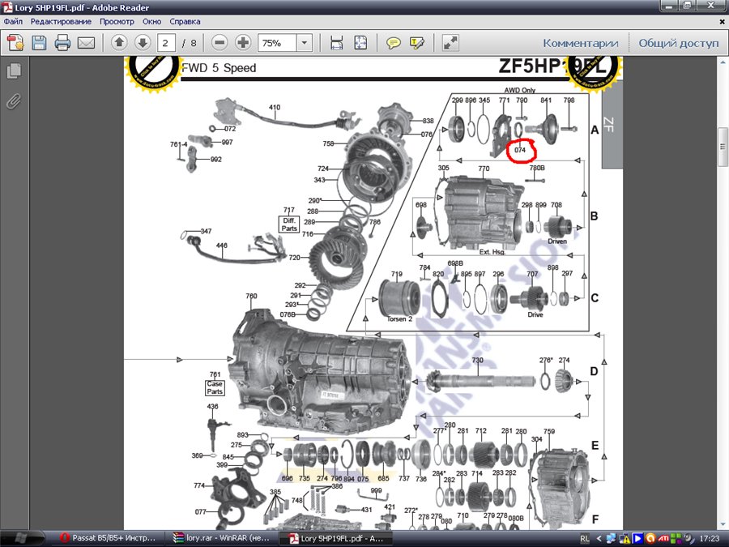Go to previous page with up arrow

point(119,43)
